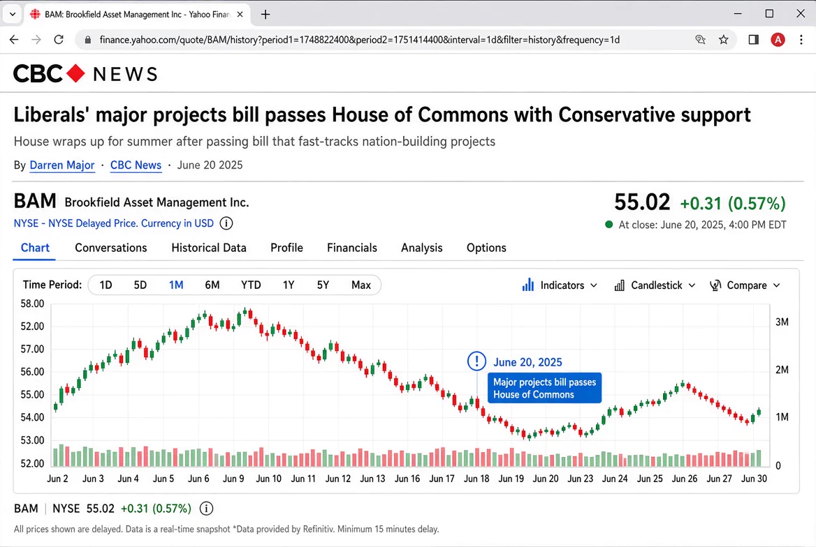Click the info icon beside Currency in USD
Screen dimensions: 816x547
tap(226, 223)
